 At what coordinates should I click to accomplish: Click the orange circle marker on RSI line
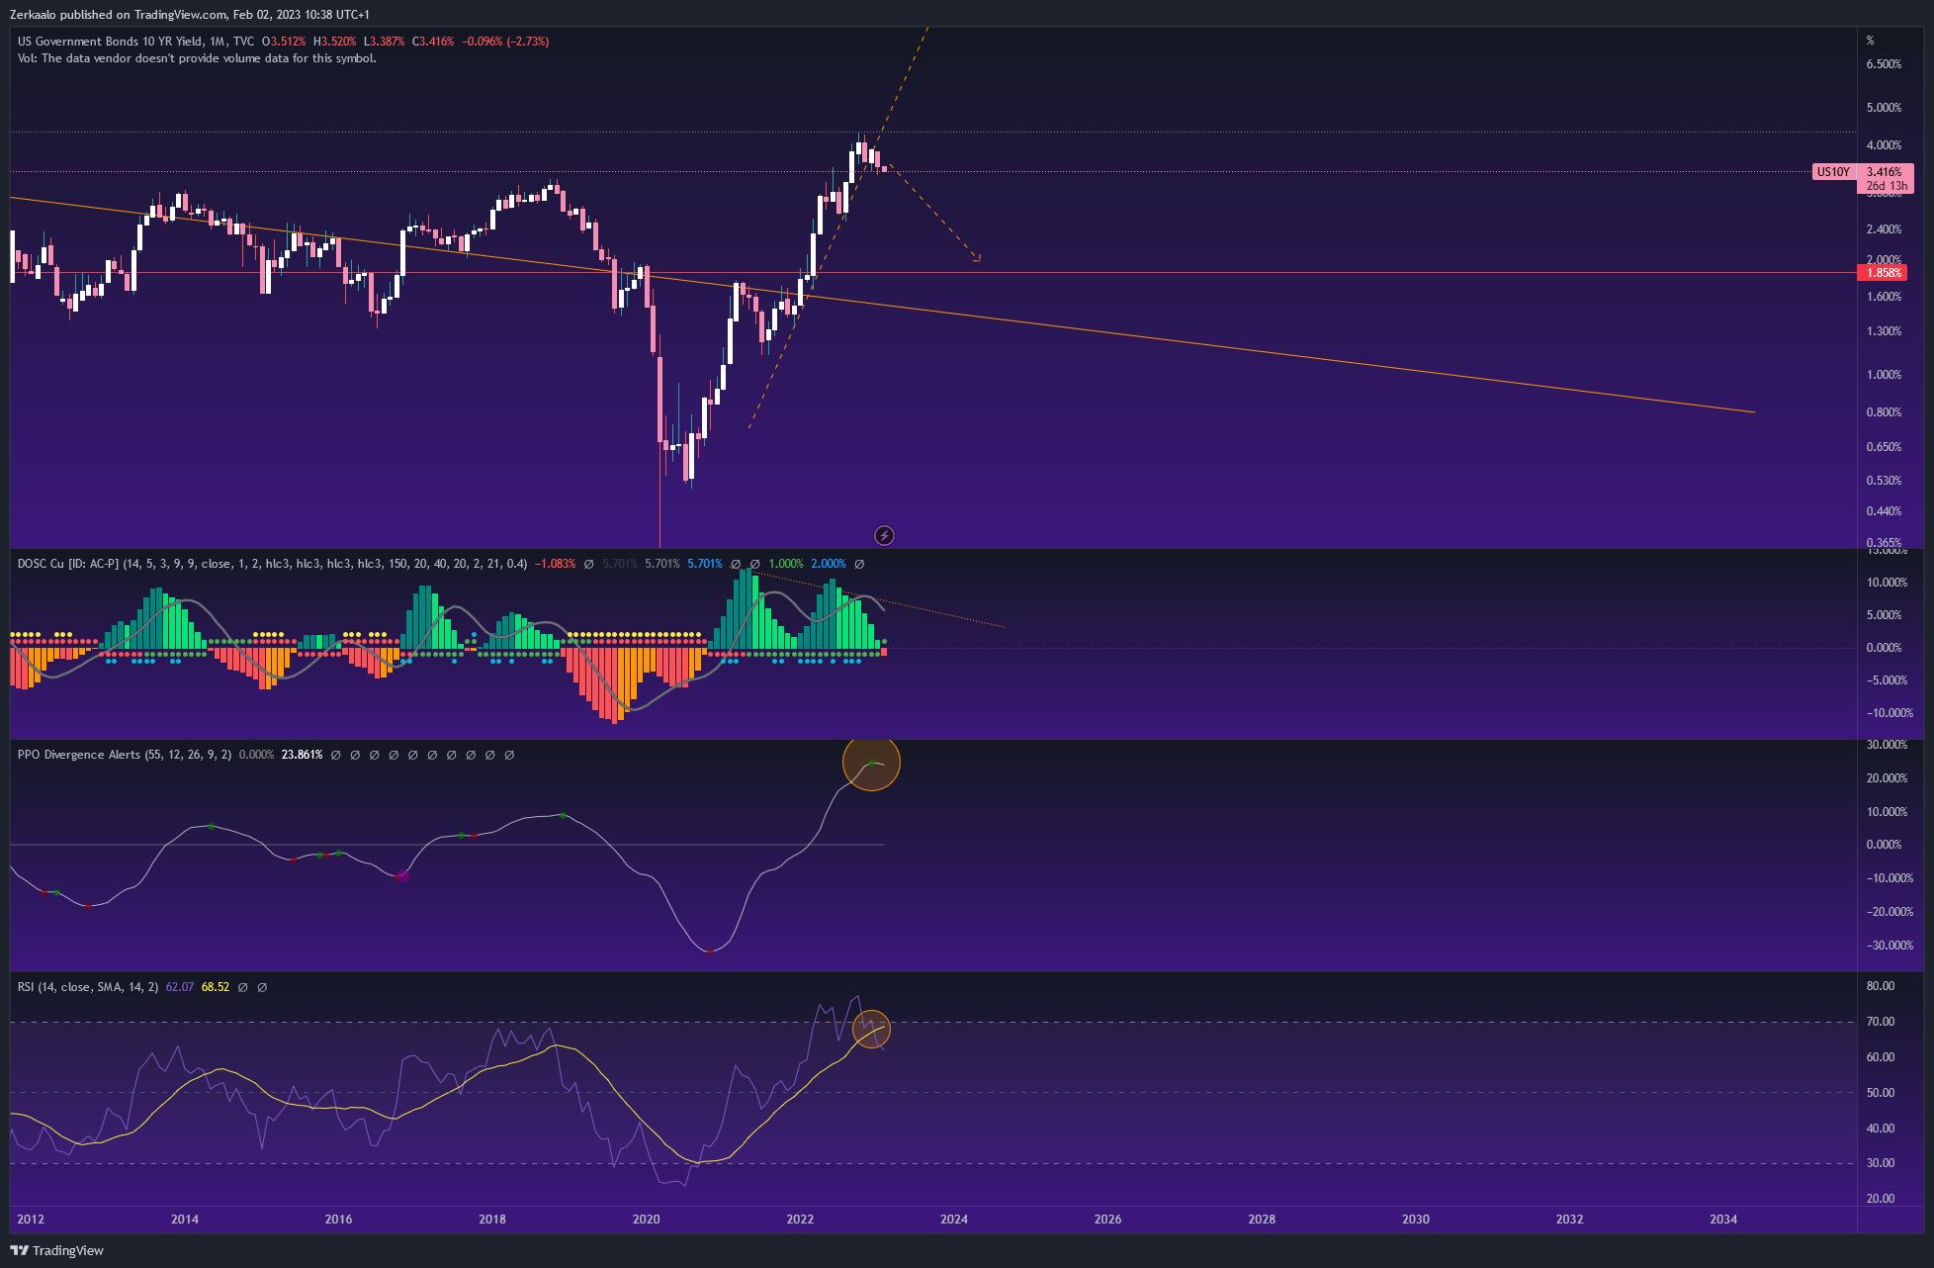coord(871,1030)
